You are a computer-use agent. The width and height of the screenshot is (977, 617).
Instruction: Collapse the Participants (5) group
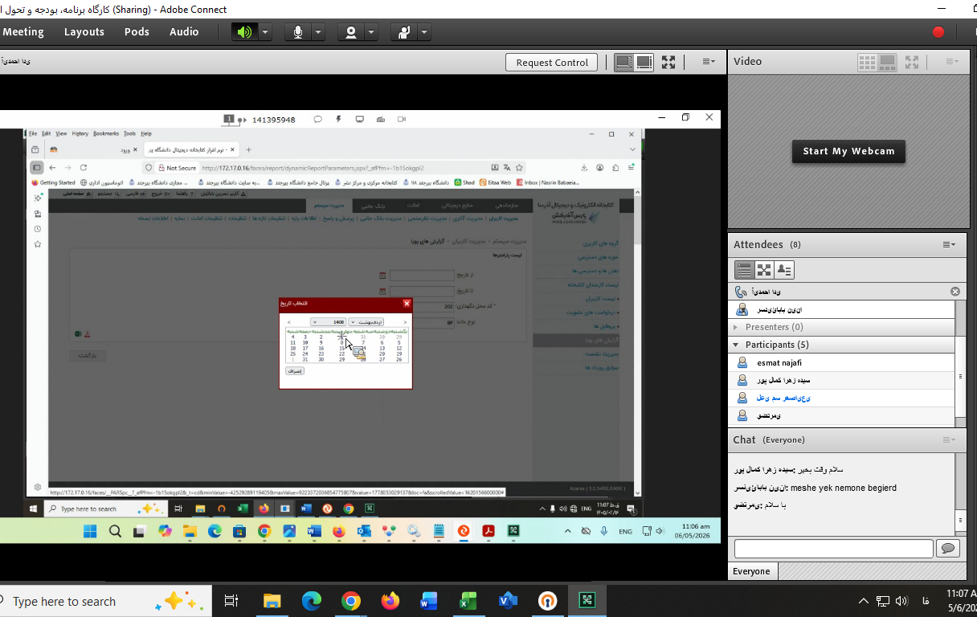(736, 345)
